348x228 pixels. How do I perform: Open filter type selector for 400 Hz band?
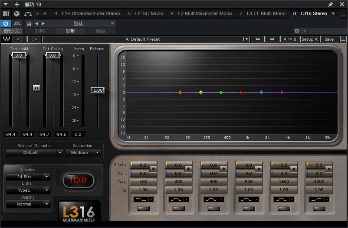(214, 200)
